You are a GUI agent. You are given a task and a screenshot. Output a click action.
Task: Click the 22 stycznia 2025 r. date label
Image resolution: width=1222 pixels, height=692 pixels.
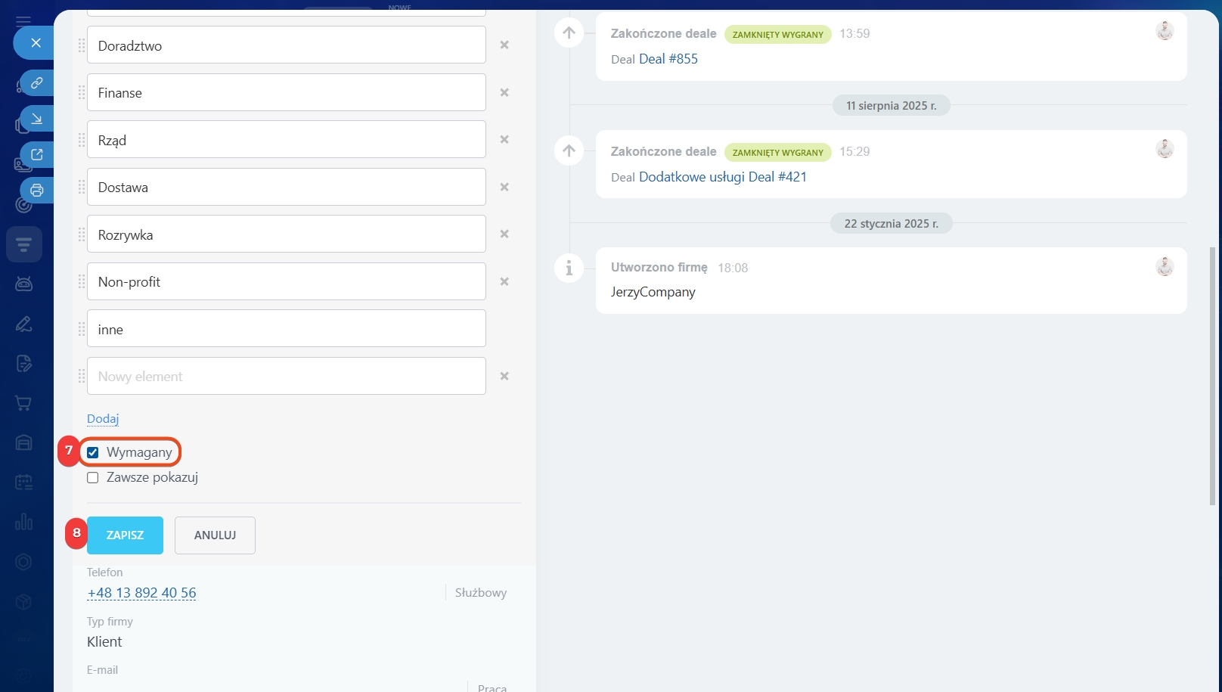[x=892, y=224]
